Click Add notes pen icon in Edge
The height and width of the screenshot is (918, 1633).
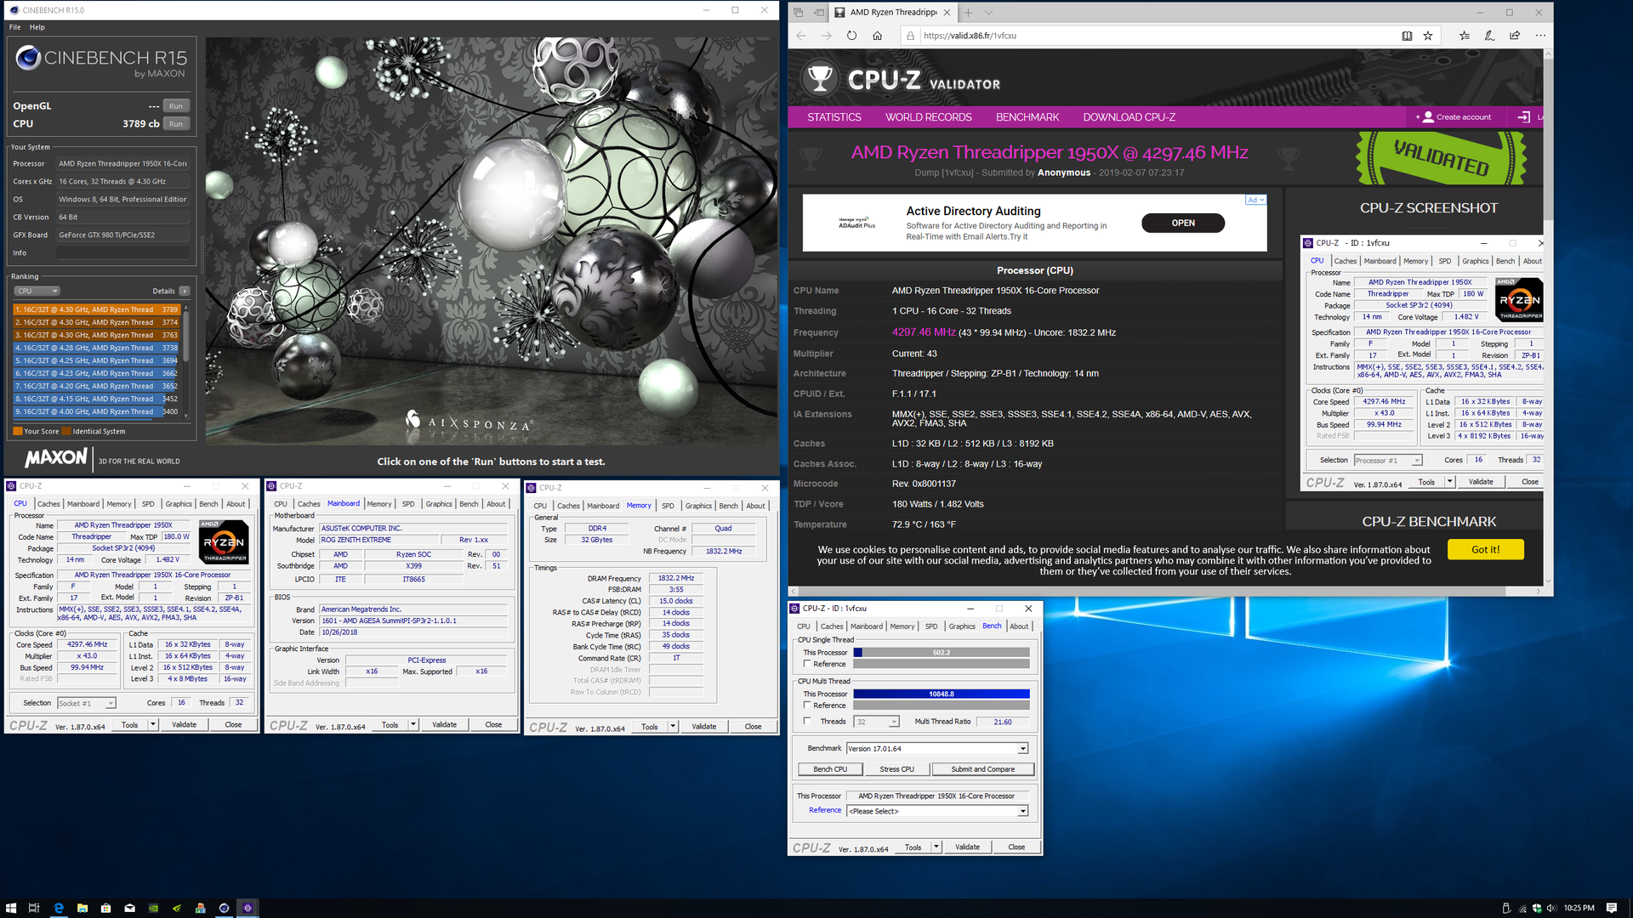[1489, 36]
